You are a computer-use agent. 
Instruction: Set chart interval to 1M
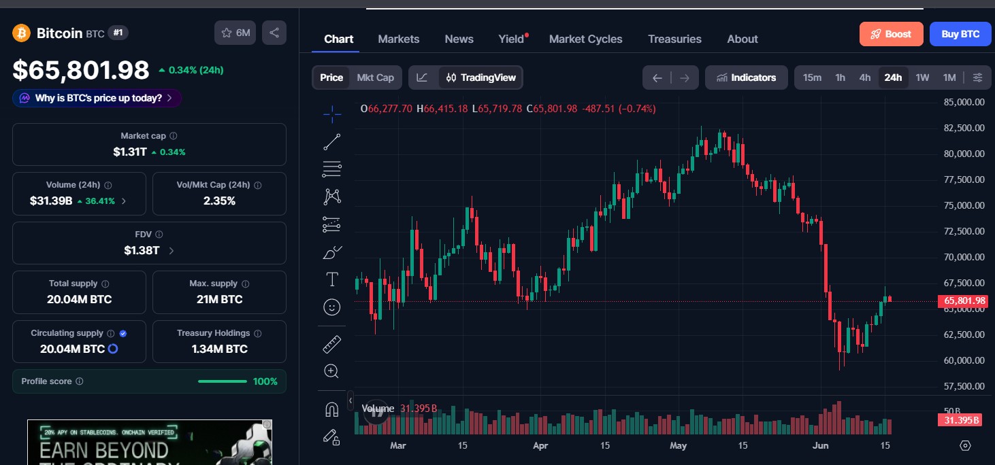click(x=949, y=77)
